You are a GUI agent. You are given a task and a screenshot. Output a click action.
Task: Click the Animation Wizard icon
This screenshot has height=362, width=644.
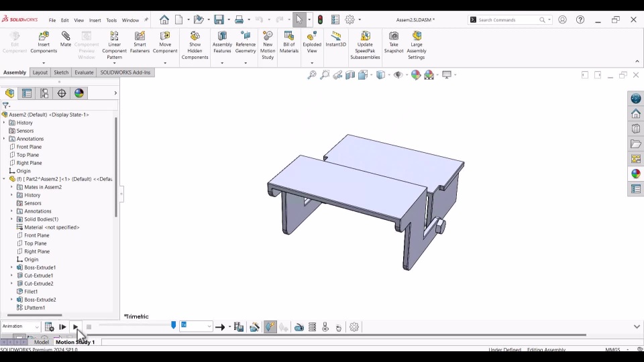pos(254,327)
